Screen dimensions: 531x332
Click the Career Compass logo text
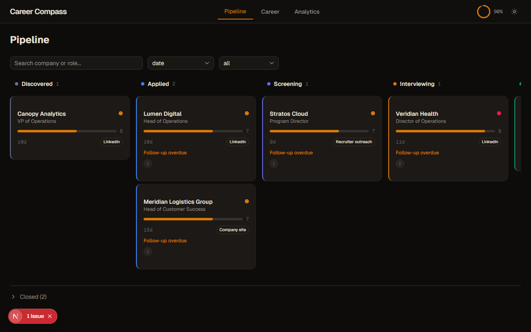(x=38, y=12)
